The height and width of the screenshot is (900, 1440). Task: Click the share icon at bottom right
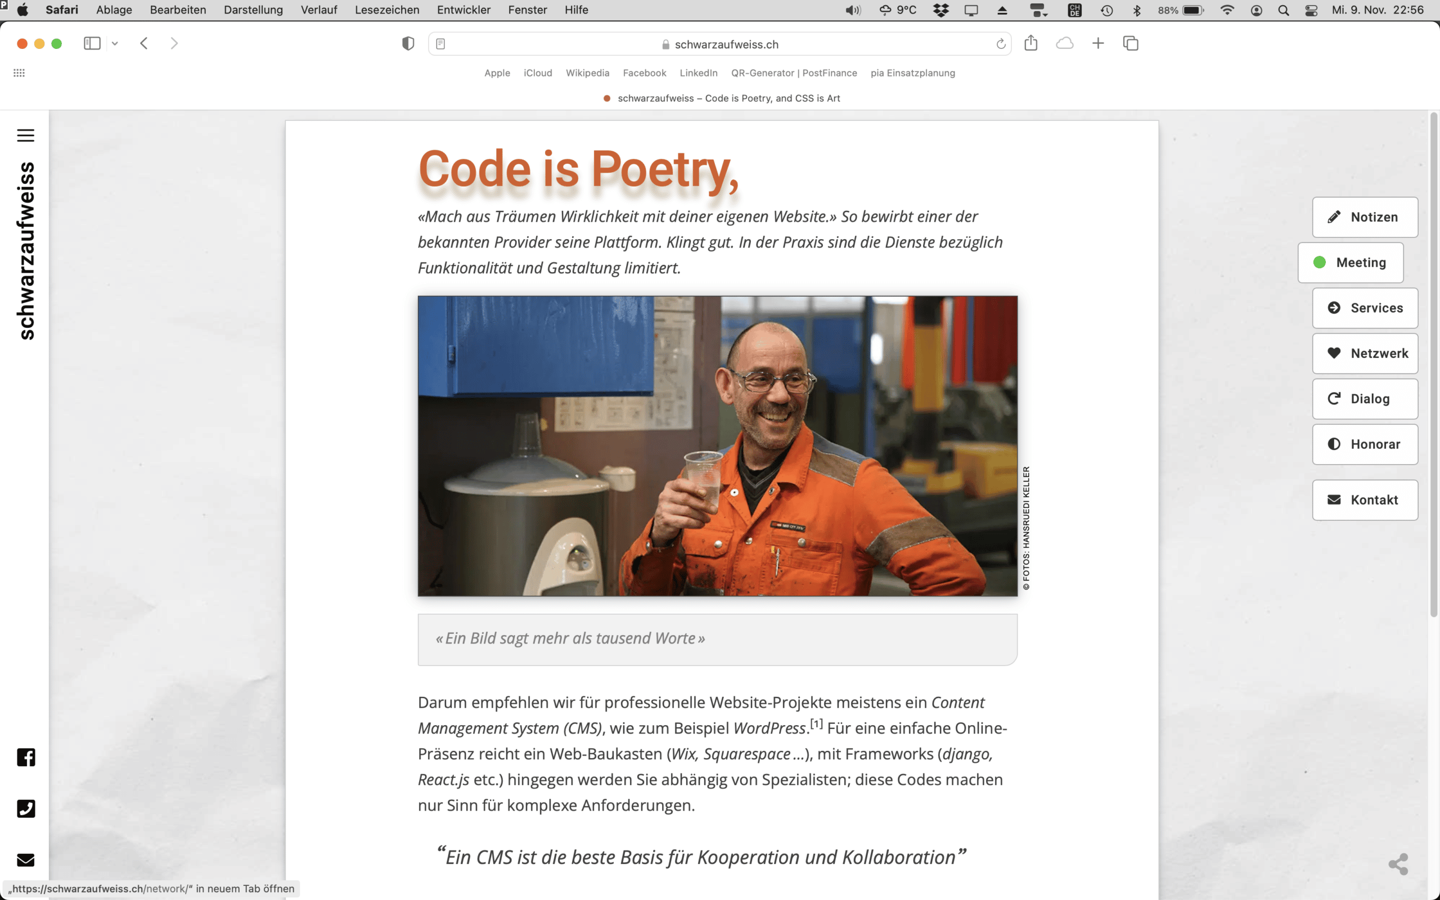click(1398, 863)
